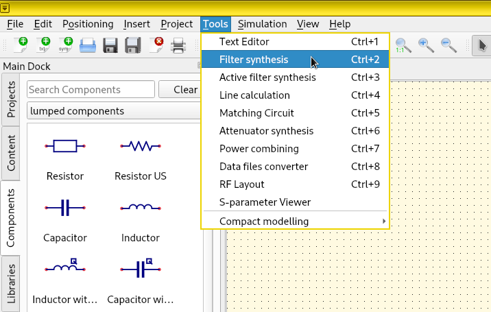Click the Search Components input field
Viewport: 491px width, 312px height.
point(91,90)
